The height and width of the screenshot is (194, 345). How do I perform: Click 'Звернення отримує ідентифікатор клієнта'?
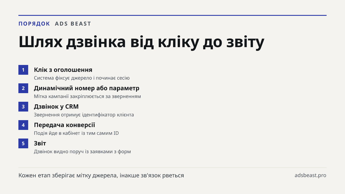point(84,115)
